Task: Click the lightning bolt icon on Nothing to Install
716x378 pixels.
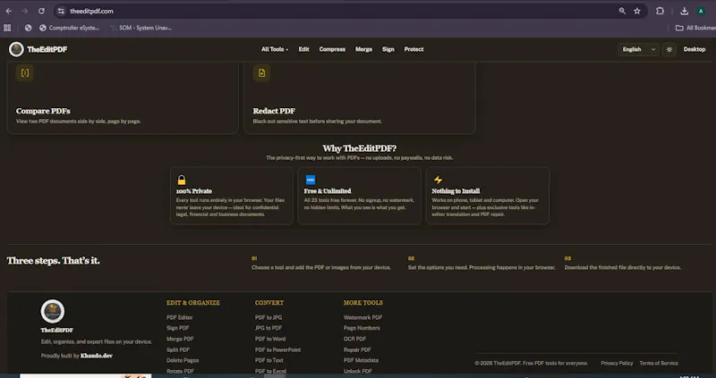Action: click(x=438, y=180)
